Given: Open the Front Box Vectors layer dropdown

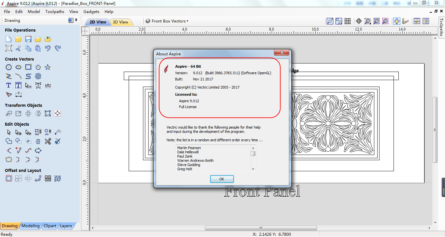Looking at the screenshot, I should [x=167, y=21].
